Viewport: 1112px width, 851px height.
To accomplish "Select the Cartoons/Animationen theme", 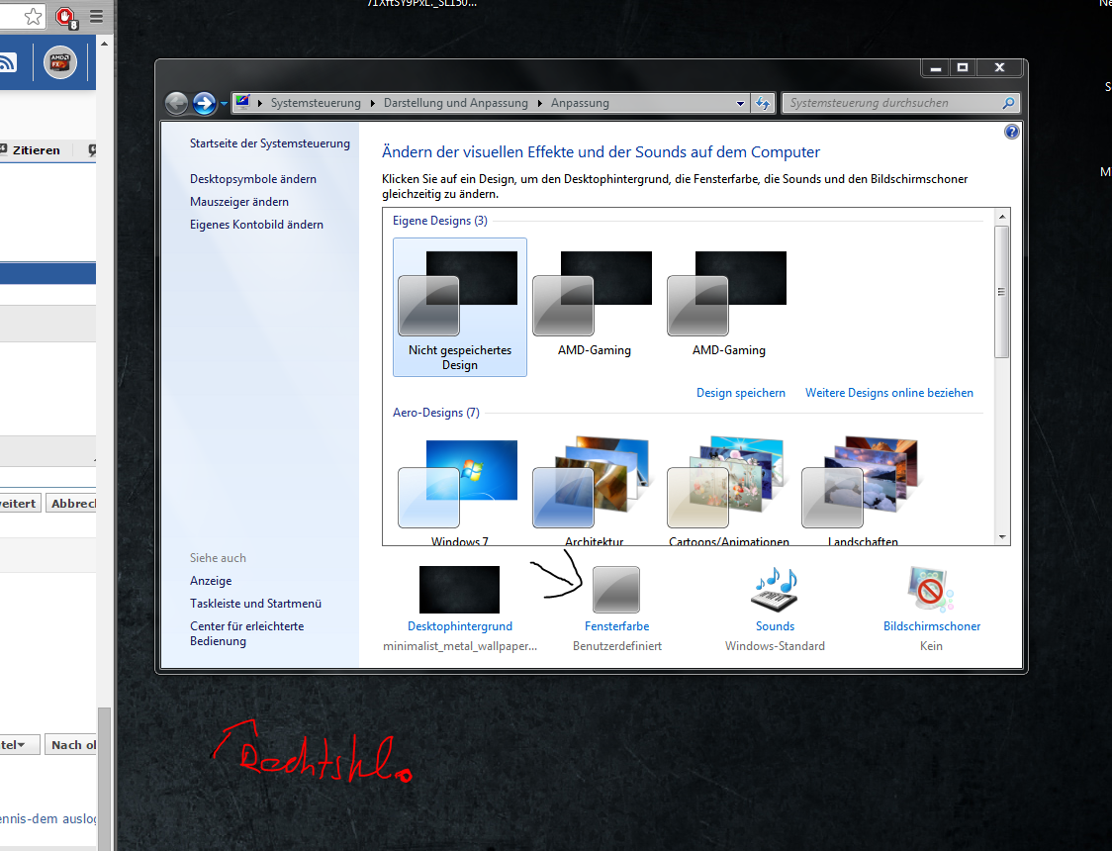I will click(728, 491).
